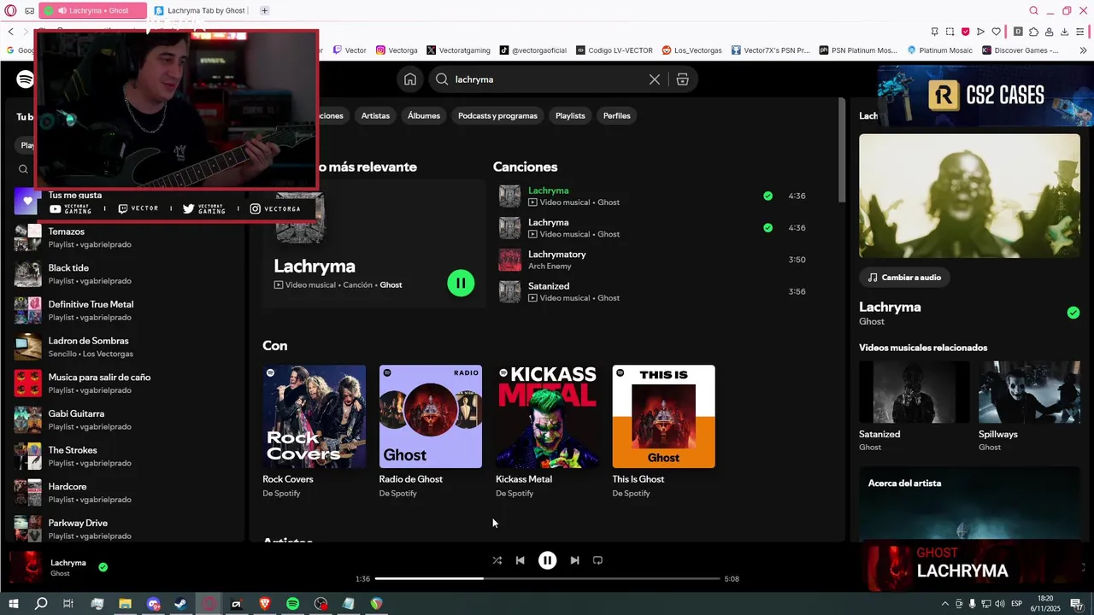Expand the bookmarks bar overflow chevron
Viewport: 1094px width, 615px height.
point(1084,50)
